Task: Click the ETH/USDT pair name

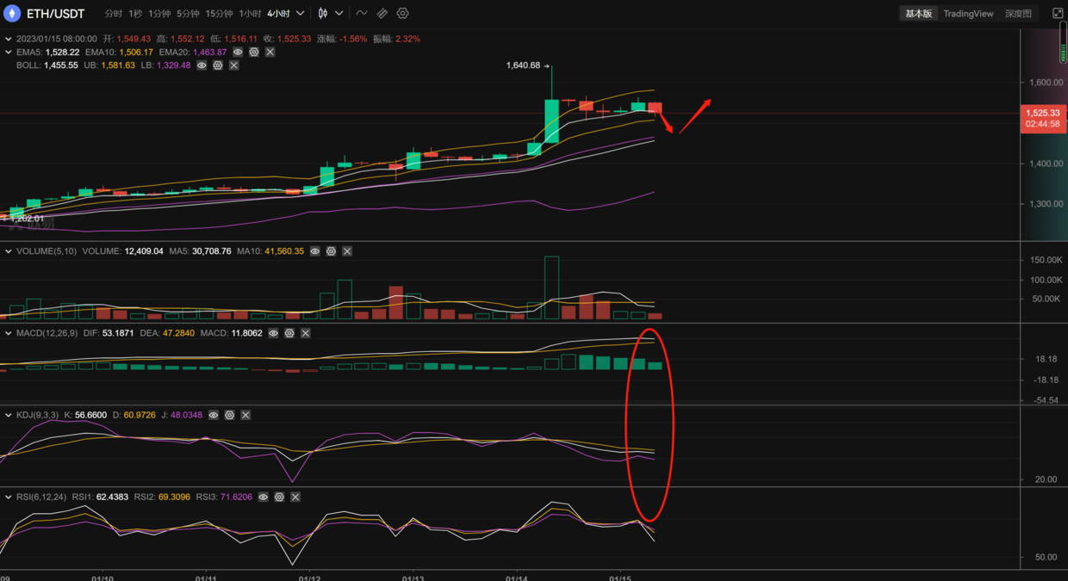Action: coord(56,14)
